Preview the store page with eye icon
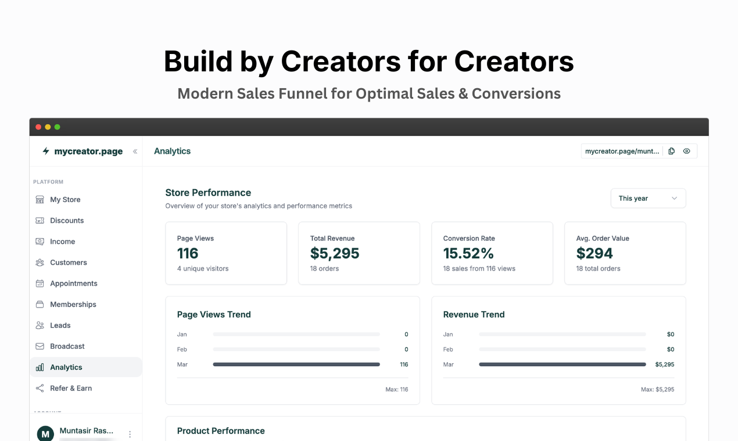Viewport: 738px width, 441px height. (687, 151)
